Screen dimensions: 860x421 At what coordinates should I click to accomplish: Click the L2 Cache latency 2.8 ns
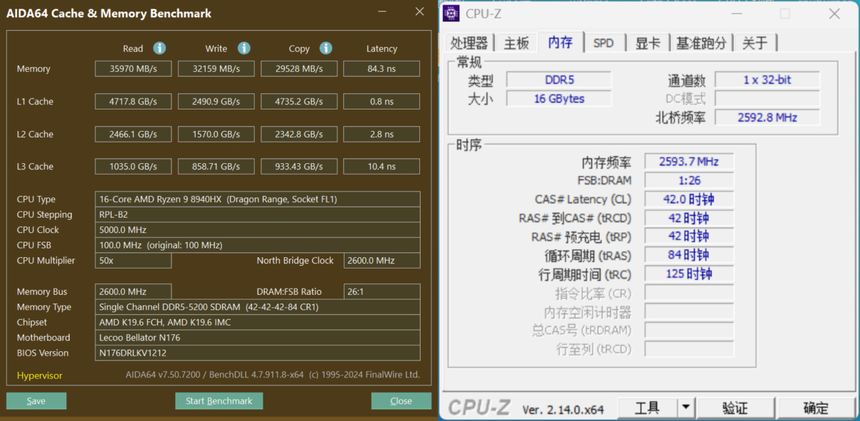click(x=382, y=134)
